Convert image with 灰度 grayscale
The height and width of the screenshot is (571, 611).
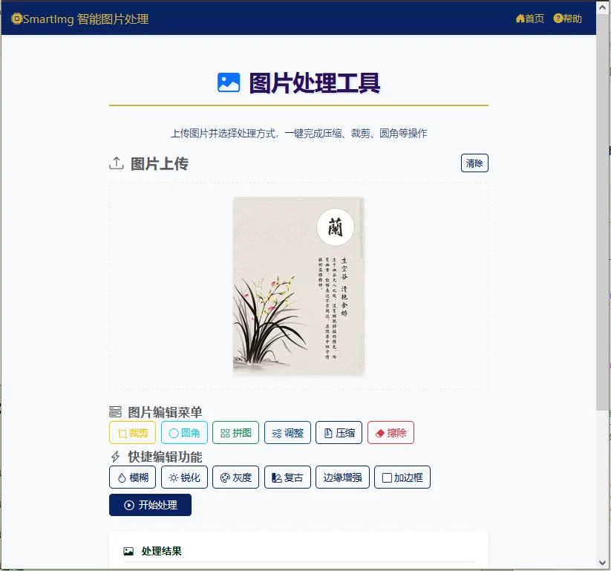coord(236,477)
